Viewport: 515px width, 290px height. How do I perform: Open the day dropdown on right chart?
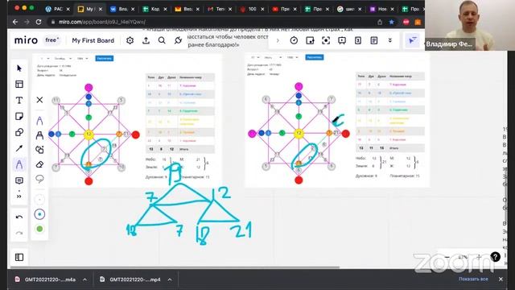(x=255, y=57)
